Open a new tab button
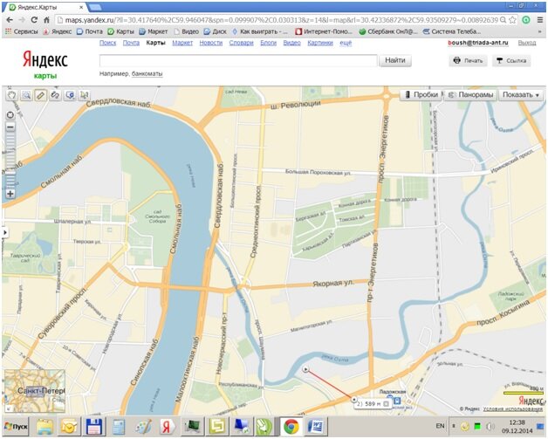Screen dimensions: 548x439 coord(95,7)
